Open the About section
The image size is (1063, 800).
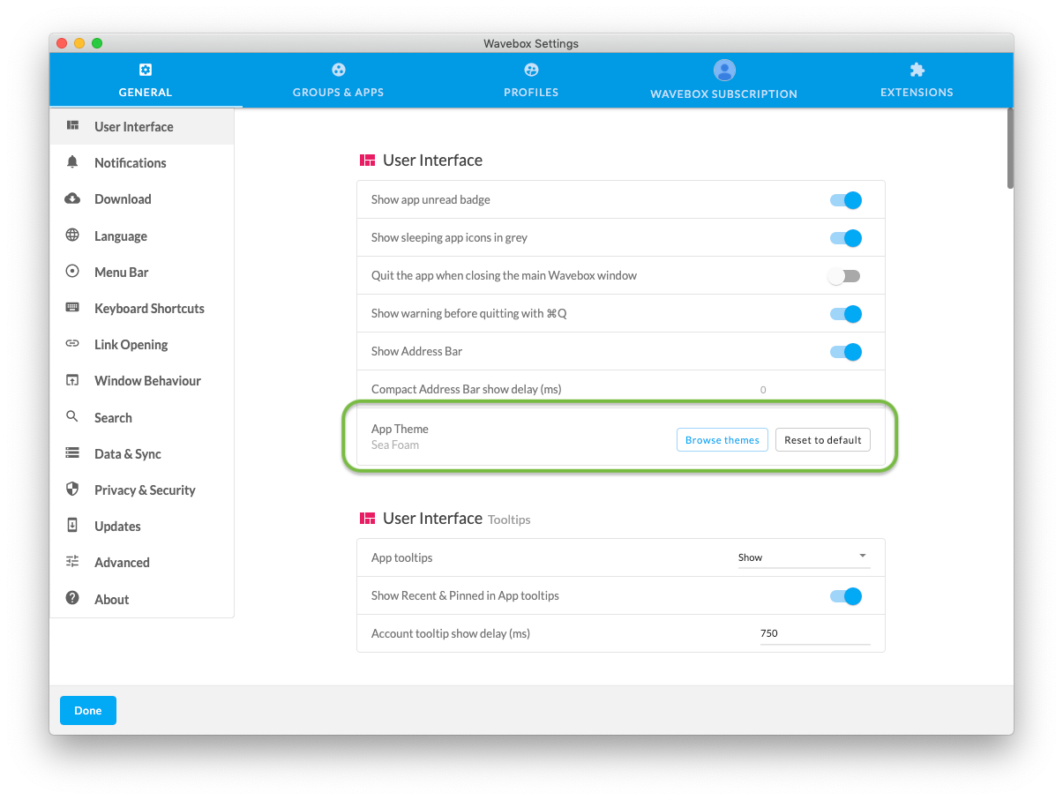point(142,599)
